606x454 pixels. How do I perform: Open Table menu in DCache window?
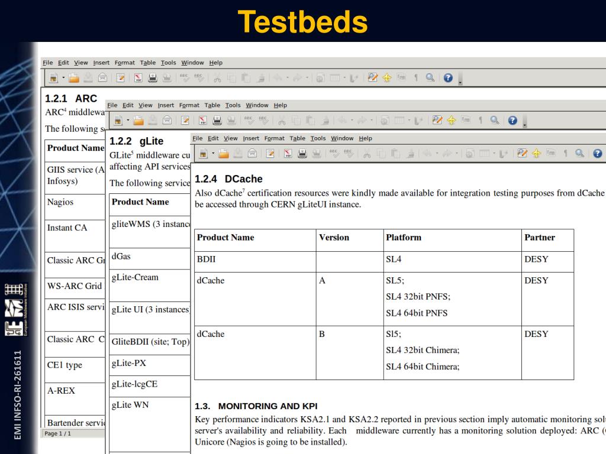click(x=298, y=138)
